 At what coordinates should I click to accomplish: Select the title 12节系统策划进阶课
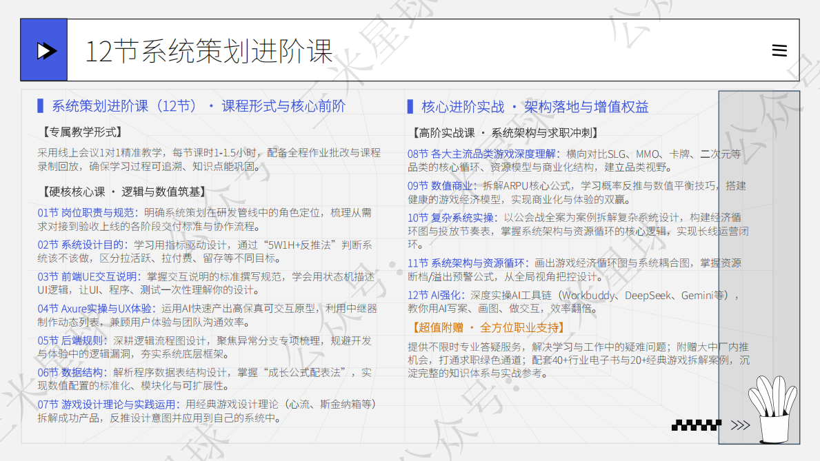click(209, 51)
